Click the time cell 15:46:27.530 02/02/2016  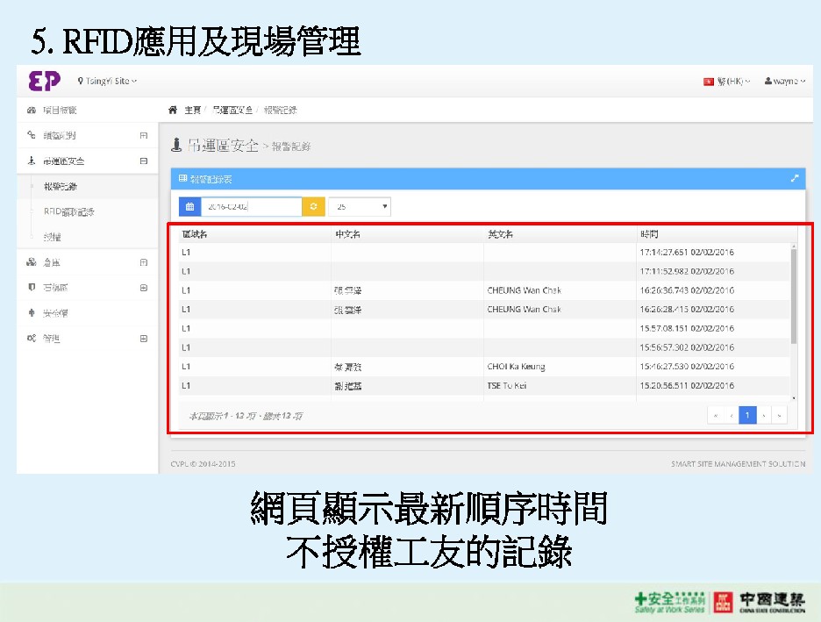click(687, 367)
